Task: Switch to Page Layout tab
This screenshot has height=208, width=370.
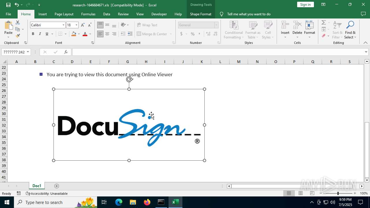Action: point(64,14)
